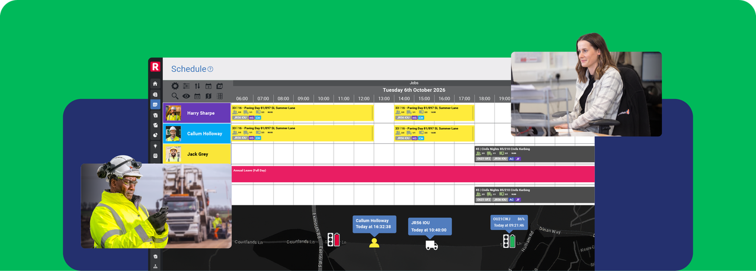The image size is (756, 271).
Task: Click the 18:00 time column header
Action: [x=485, y=99]
